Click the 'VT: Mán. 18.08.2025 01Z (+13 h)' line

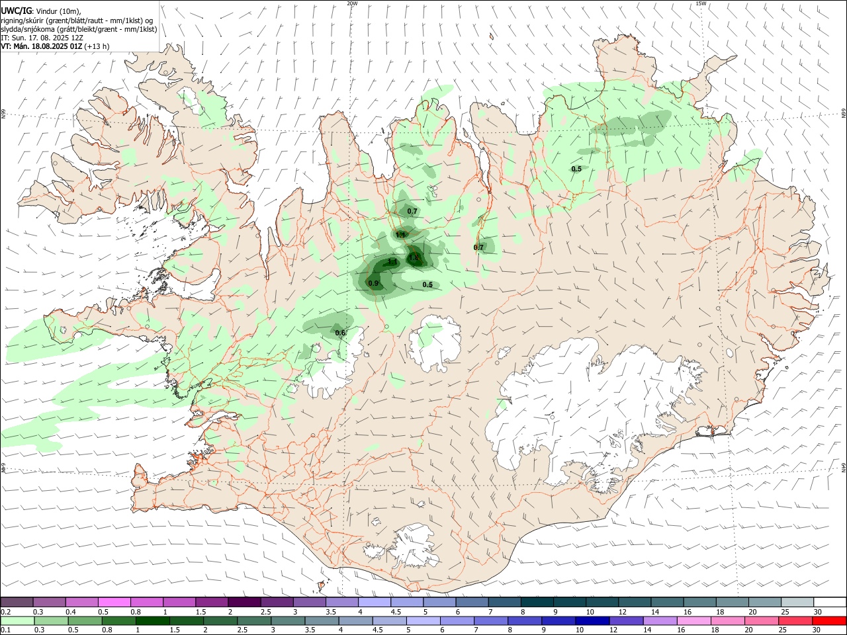tap(55, 46)
